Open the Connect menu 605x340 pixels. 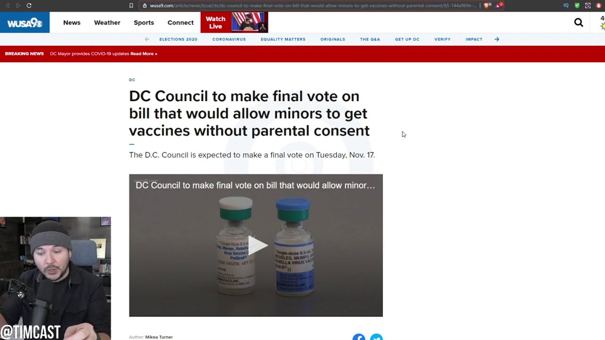pyautogui.click(x=181, y=23)
